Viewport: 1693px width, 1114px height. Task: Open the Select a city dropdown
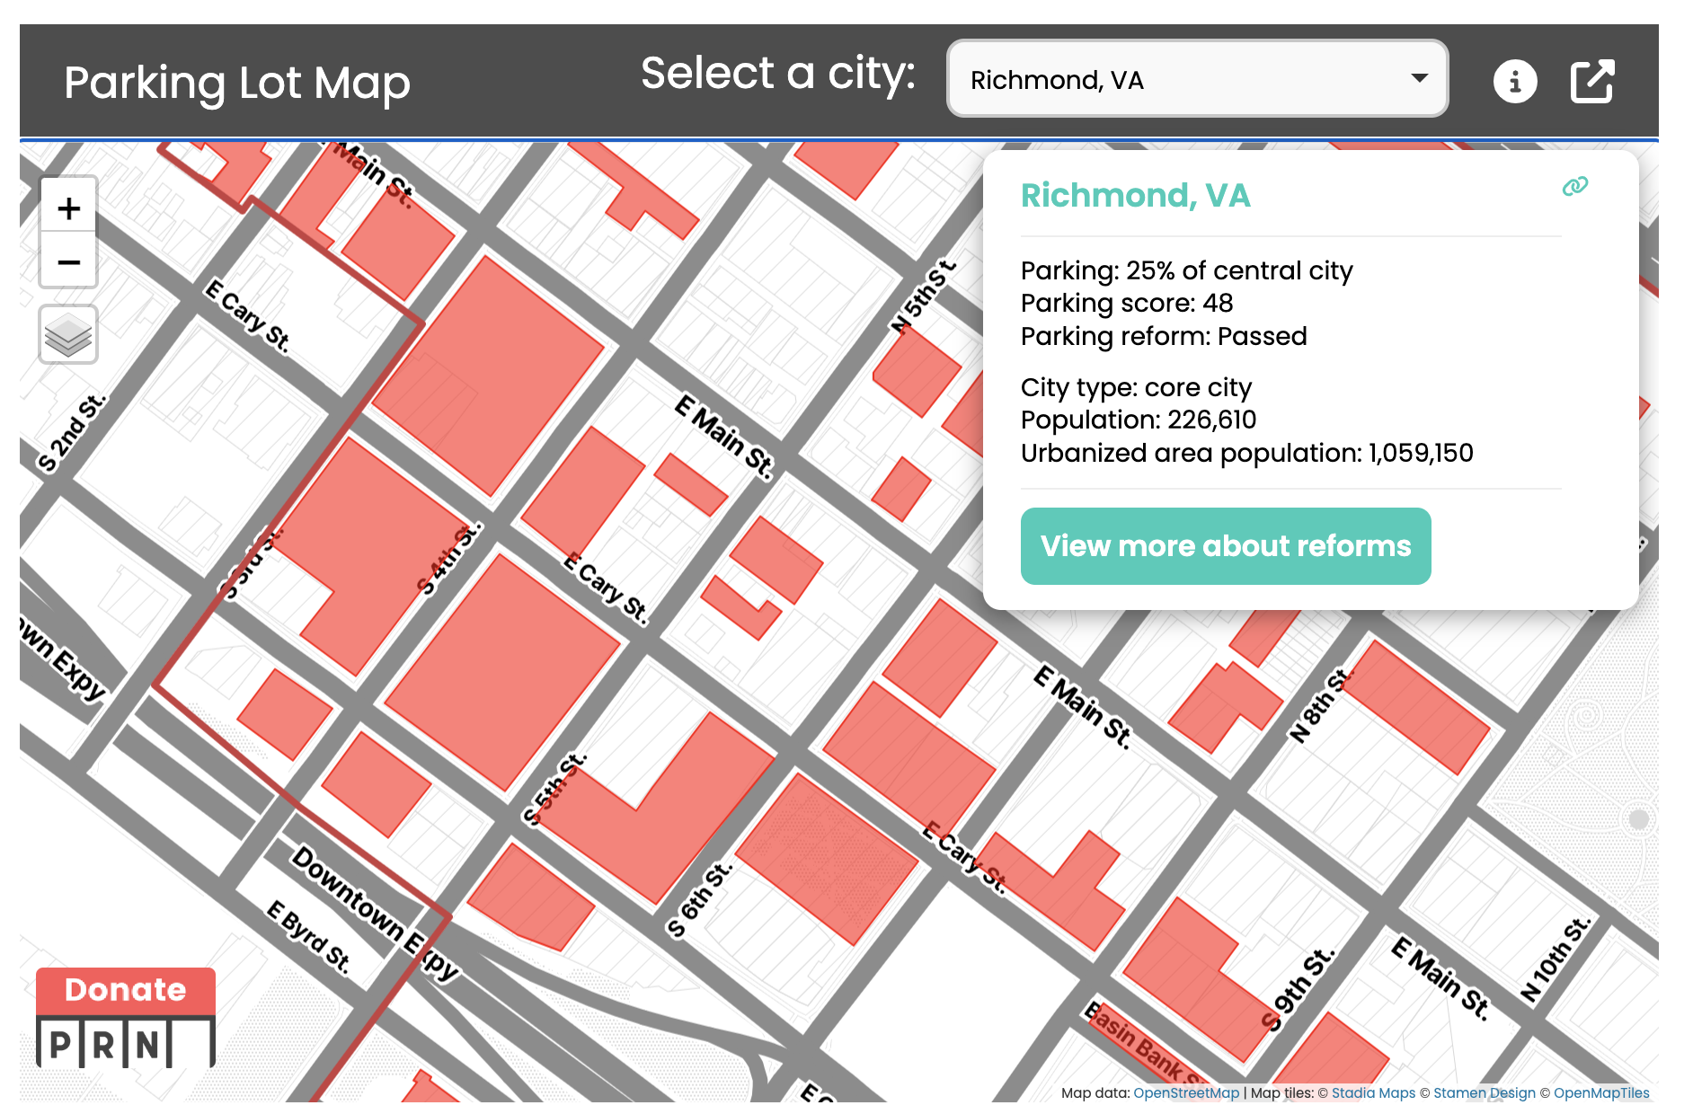point(1196,79)
